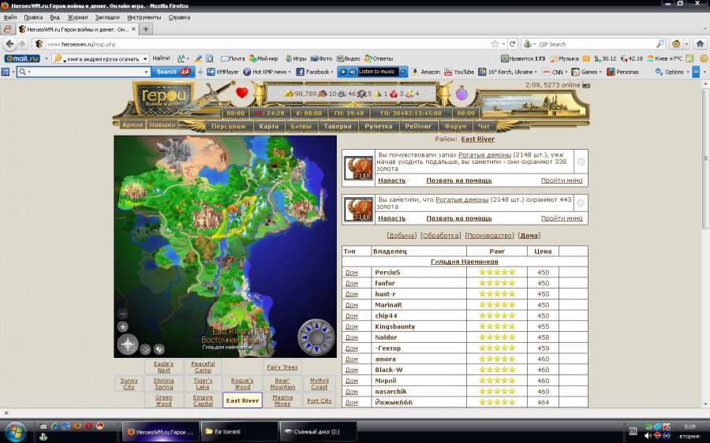Expand mail.ru search suggestions dropdown
This screenshot has height=443, width=710.
pyautogui.click(x=145, y=59)
